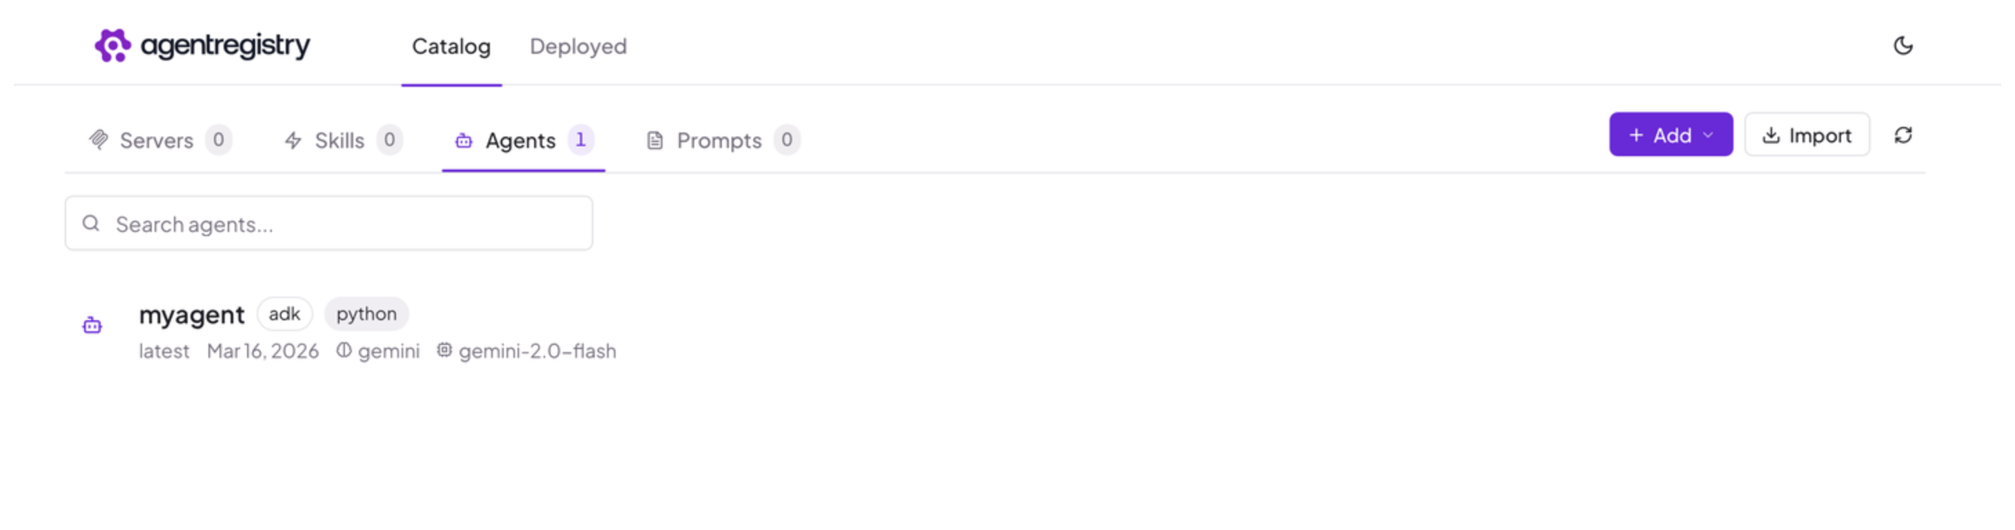Toggle dark mode with the moon icon
Screen dimensions: 2015x530
click(x=1903, y=46)
